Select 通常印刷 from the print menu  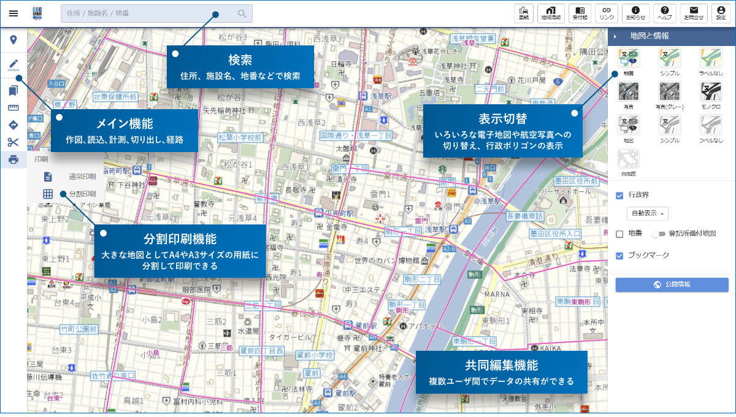(x=66, y=176)
